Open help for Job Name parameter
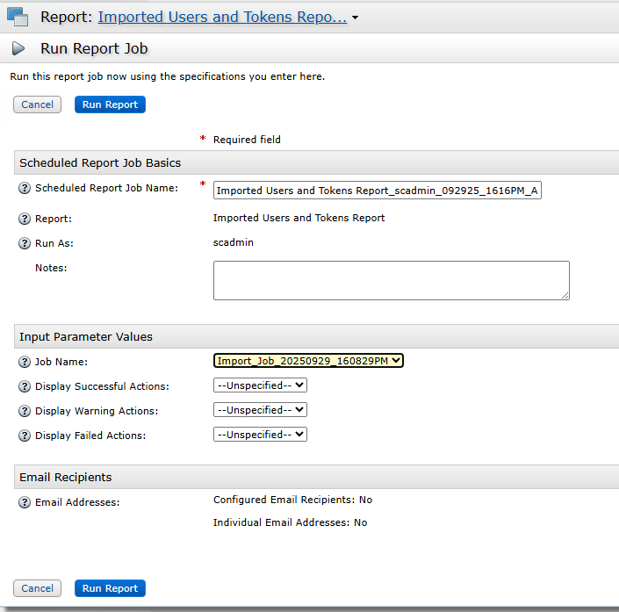The width and height of the screenshot is (619, 612). coord(25,362)
